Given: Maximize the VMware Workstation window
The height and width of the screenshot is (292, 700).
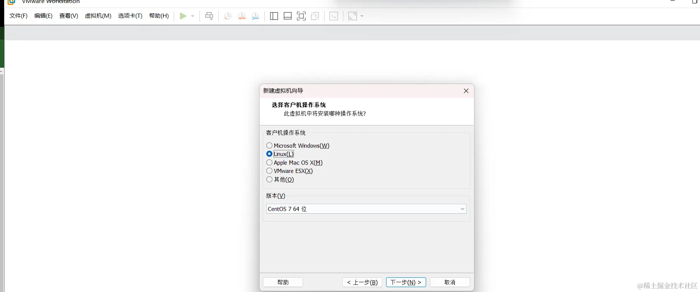Looking at the screenshot, I should 694,2.
